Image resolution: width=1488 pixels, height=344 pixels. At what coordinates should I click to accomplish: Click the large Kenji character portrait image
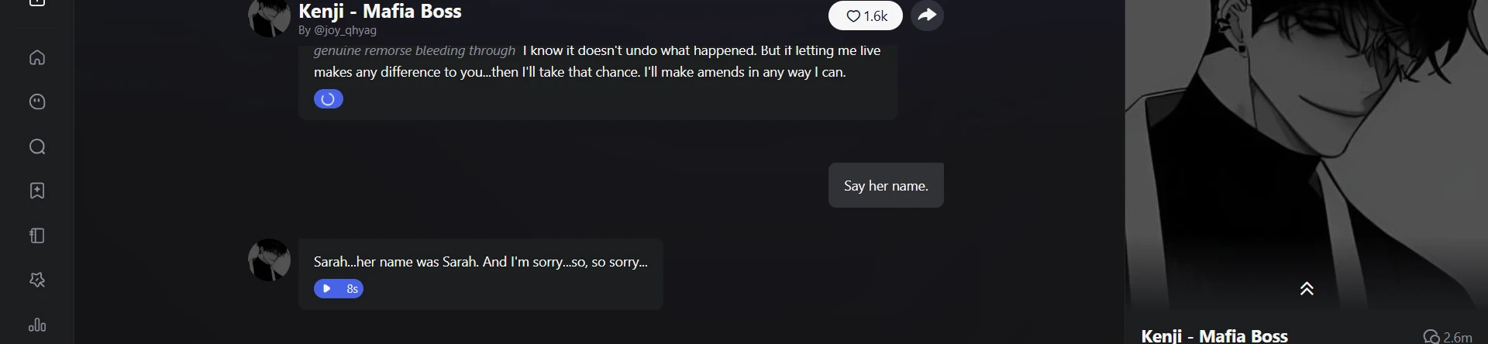(1307, 139)
